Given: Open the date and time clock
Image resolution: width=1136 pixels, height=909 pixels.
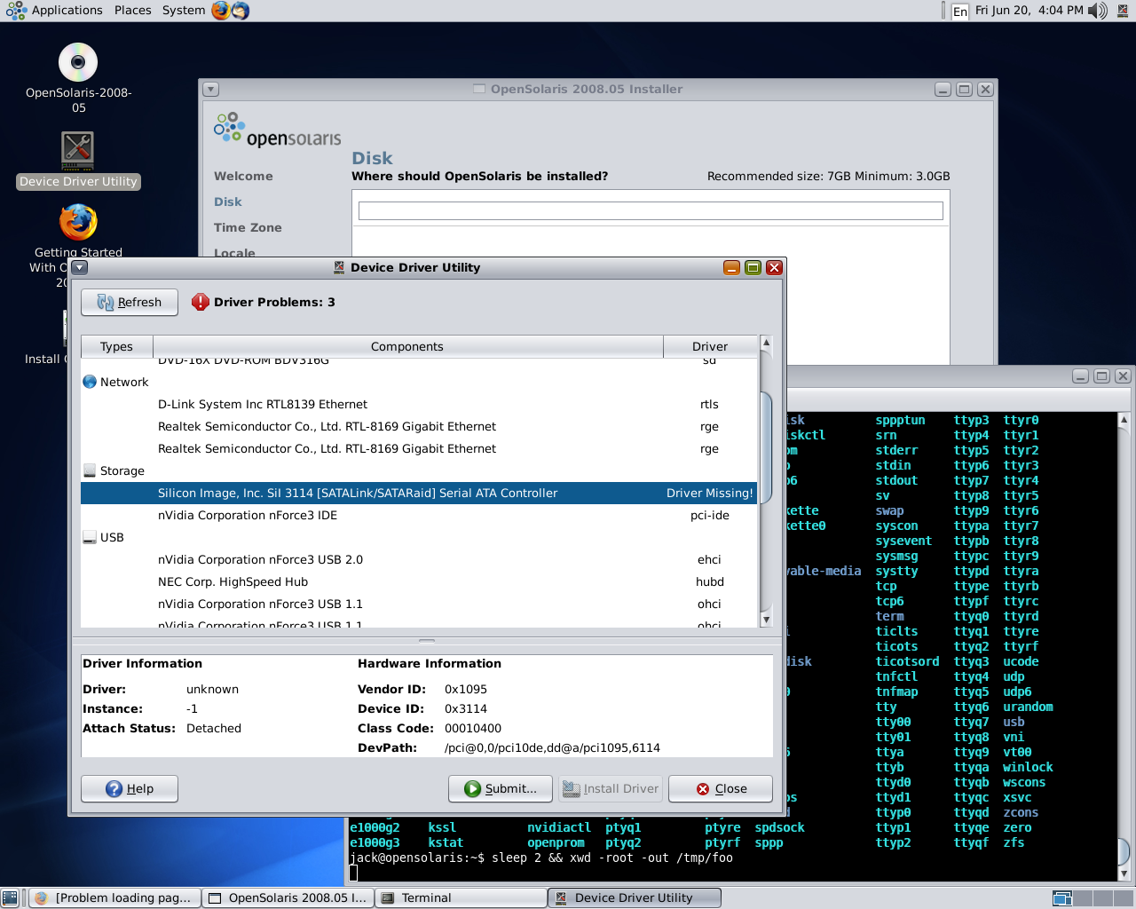Looking at the screenshot, I should 1029,11.
